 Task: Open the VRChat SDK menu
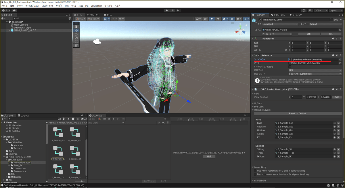96,6
